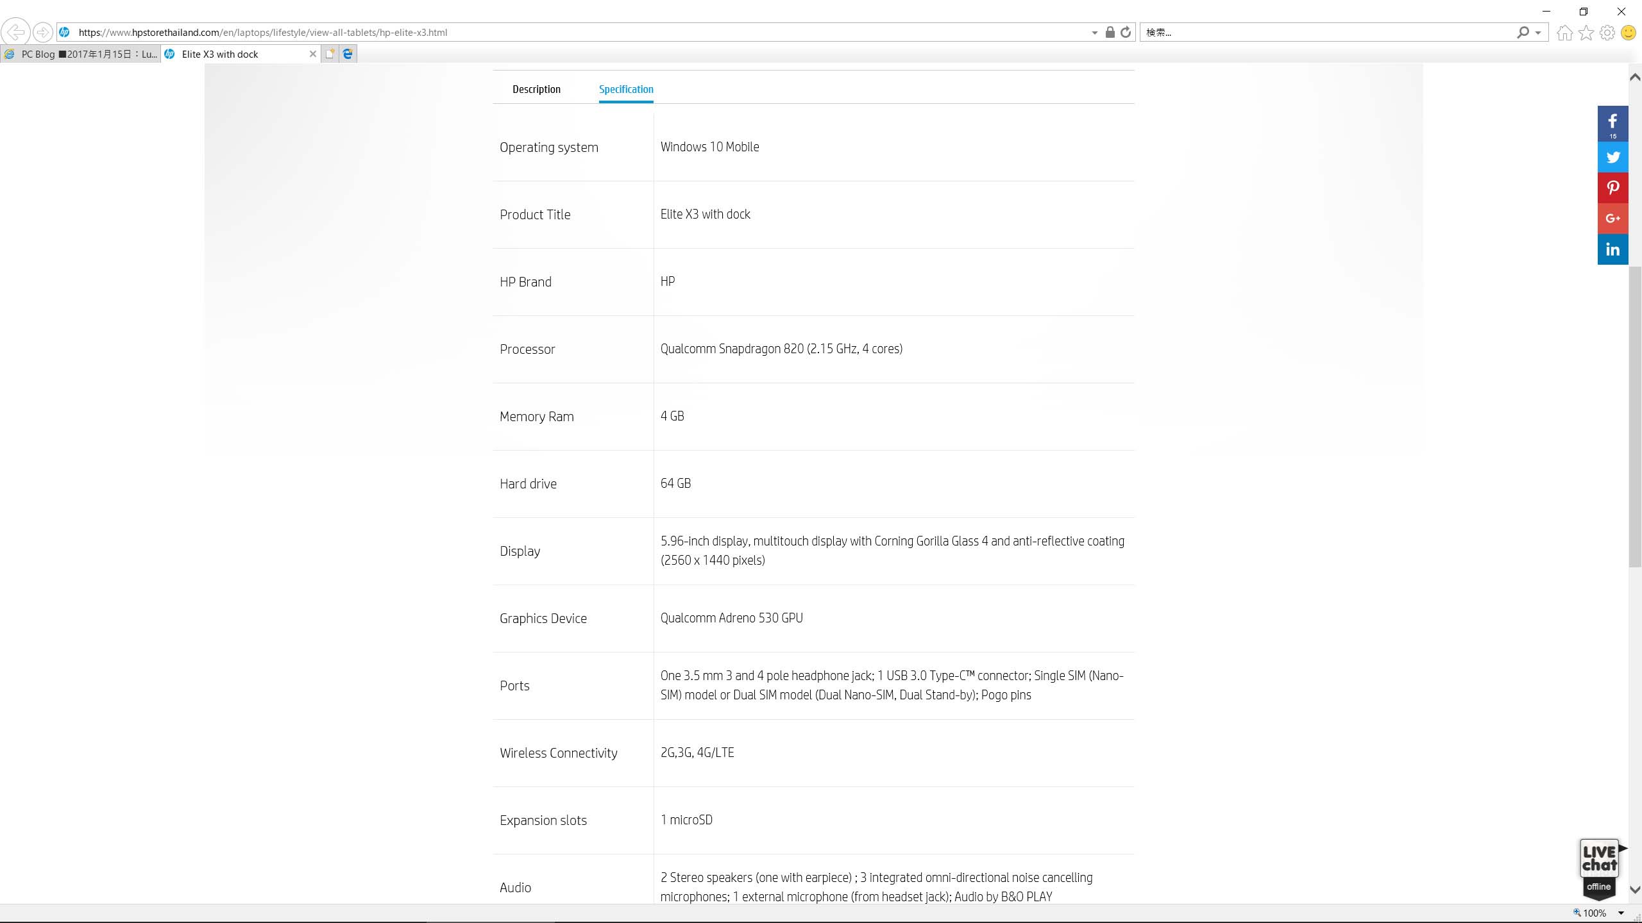This screenshot has height=923, width=1642.
Task: Click the browser back button
Action: point(15,31)
